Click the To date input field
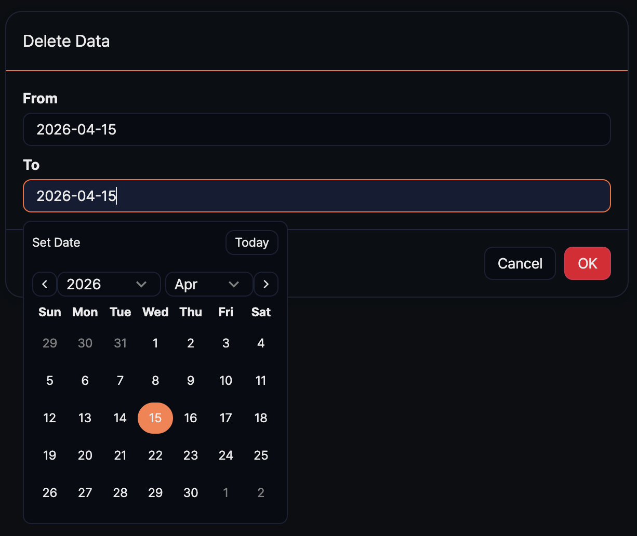Viewport: 637px width, 536px height. (x=317, y=196)
